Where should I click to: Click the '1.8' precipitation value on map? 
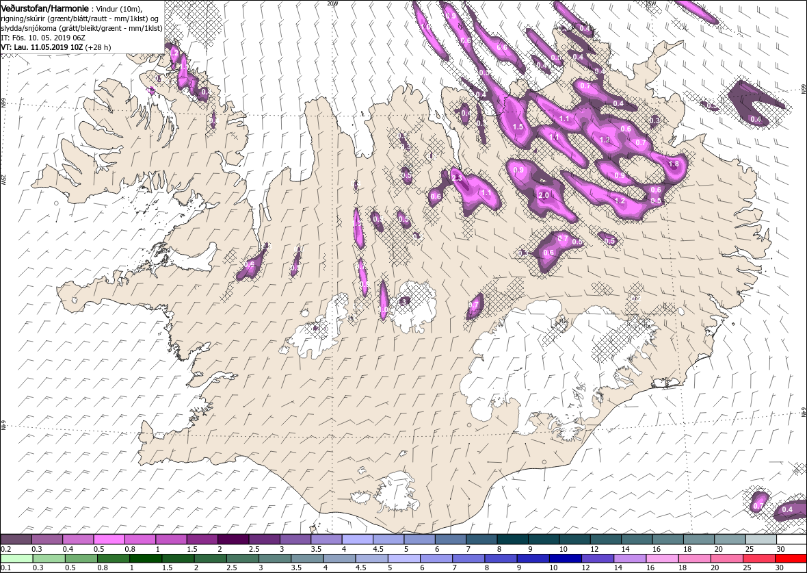click(674, 164)
